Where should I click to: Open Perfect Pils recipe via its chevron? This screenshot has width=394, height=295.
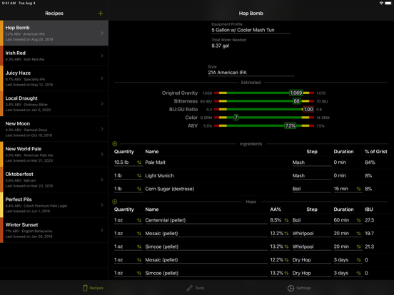[x=102, y=205]
